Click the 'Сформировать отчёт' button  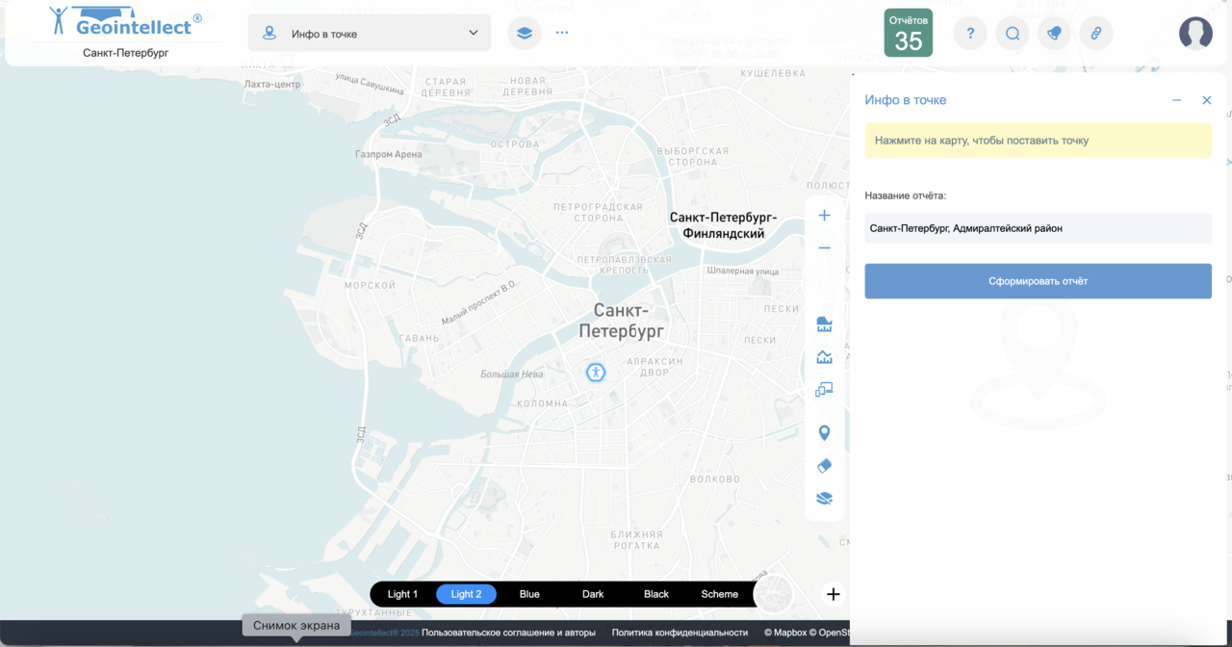(1038, 281)
